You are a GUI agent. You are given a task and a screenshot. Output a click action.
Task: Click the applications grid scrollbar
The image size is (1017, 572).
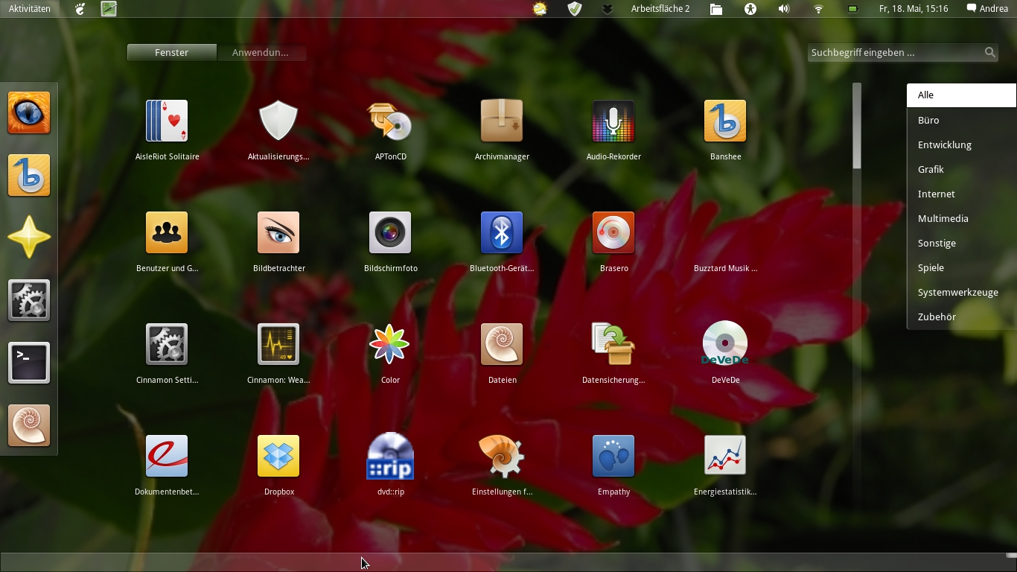point(857,127)
